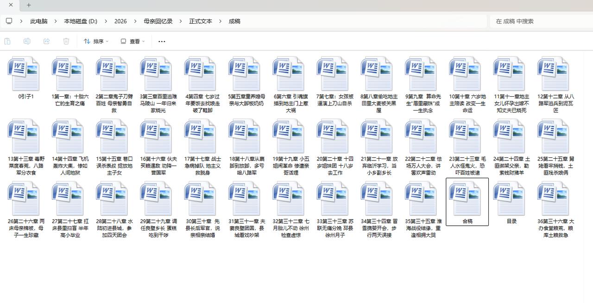Expand the chevron after 母亲回忆录 in path

click(x=181, y=21)
